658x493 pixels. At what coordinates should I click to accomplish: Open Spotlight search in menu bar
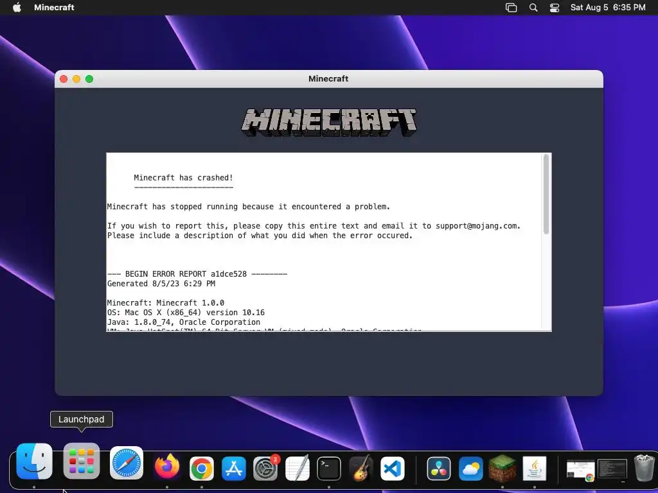[x=533, y=8]
